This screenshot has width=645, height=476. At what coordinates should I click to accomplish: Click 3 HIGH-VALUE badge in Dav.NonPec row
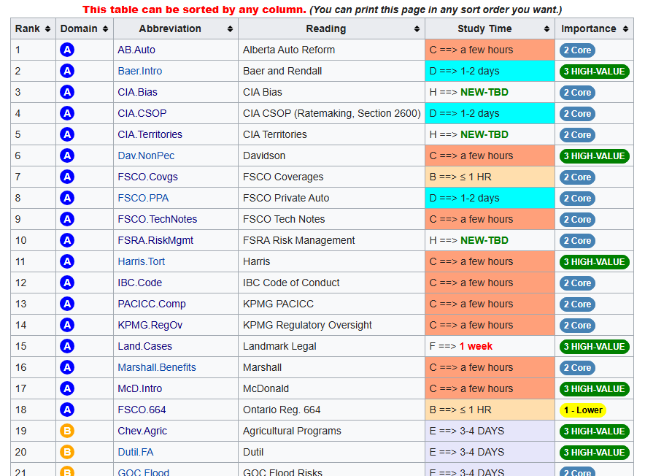click(595, 156)
